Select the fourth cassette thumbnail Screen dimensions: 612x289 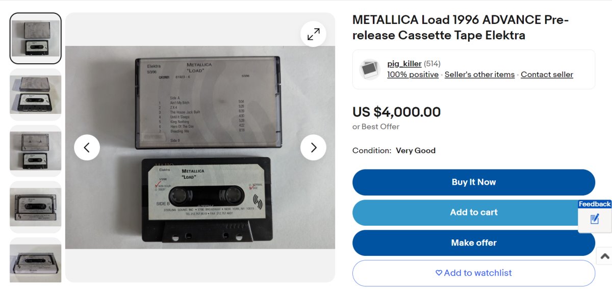coord(36,207)
